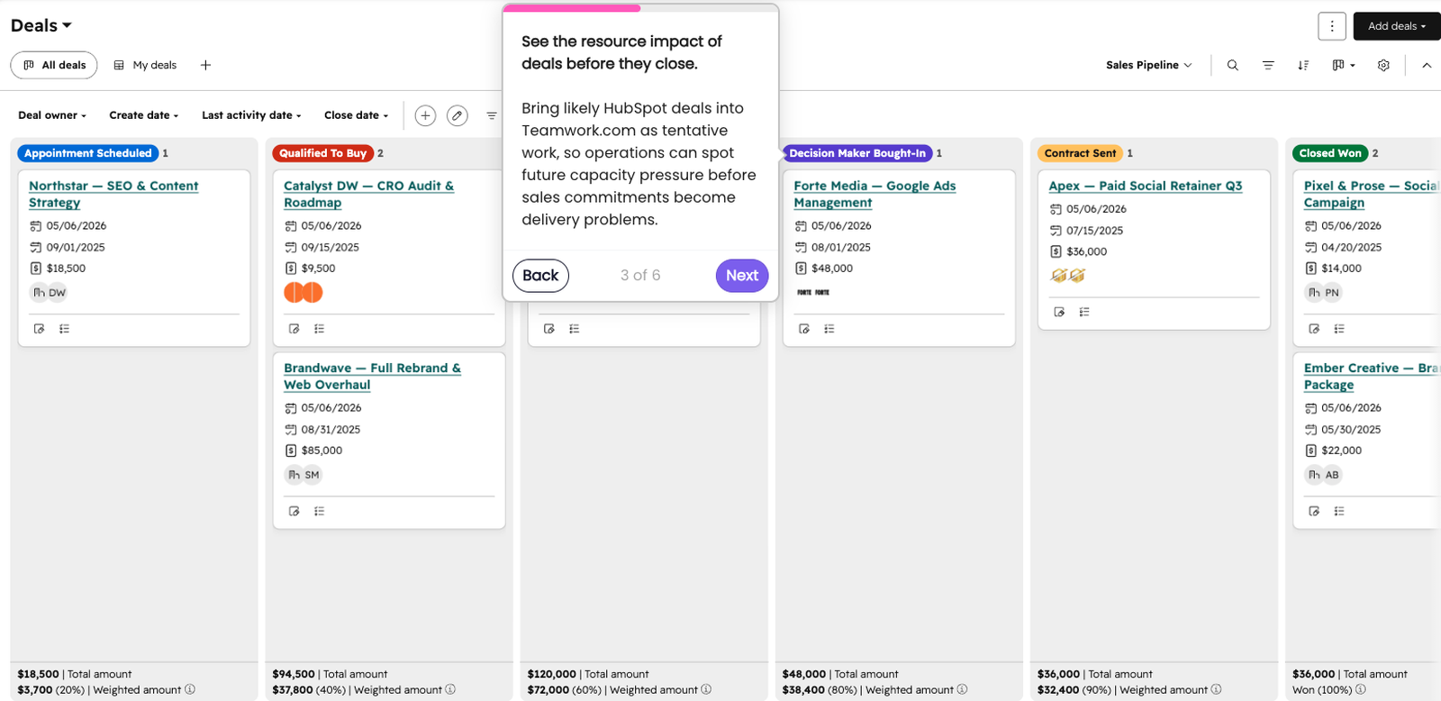Click the note icon on the Apex card
This screenshot has height=701, width=1441.
click(1058, 312)
